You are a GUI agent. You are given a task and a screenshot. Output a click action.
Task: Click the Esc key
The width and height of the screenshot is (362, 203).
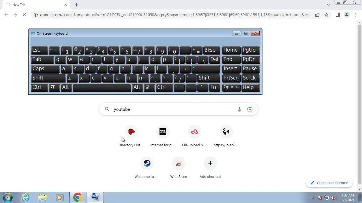click(40, 50)
